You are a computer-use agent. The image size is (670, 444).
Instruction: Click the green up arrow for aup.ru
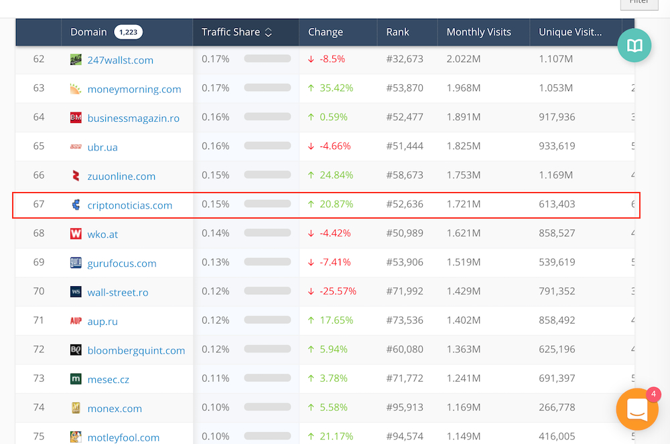[x=311, y=320]
